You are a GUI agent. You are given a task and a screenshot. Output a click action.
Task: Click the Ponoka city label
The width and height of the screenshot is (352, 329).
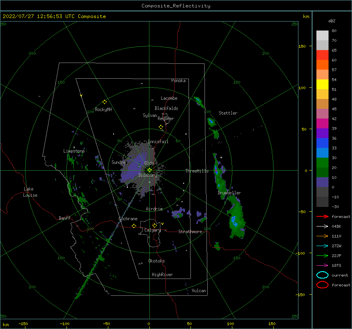point(178,81)
